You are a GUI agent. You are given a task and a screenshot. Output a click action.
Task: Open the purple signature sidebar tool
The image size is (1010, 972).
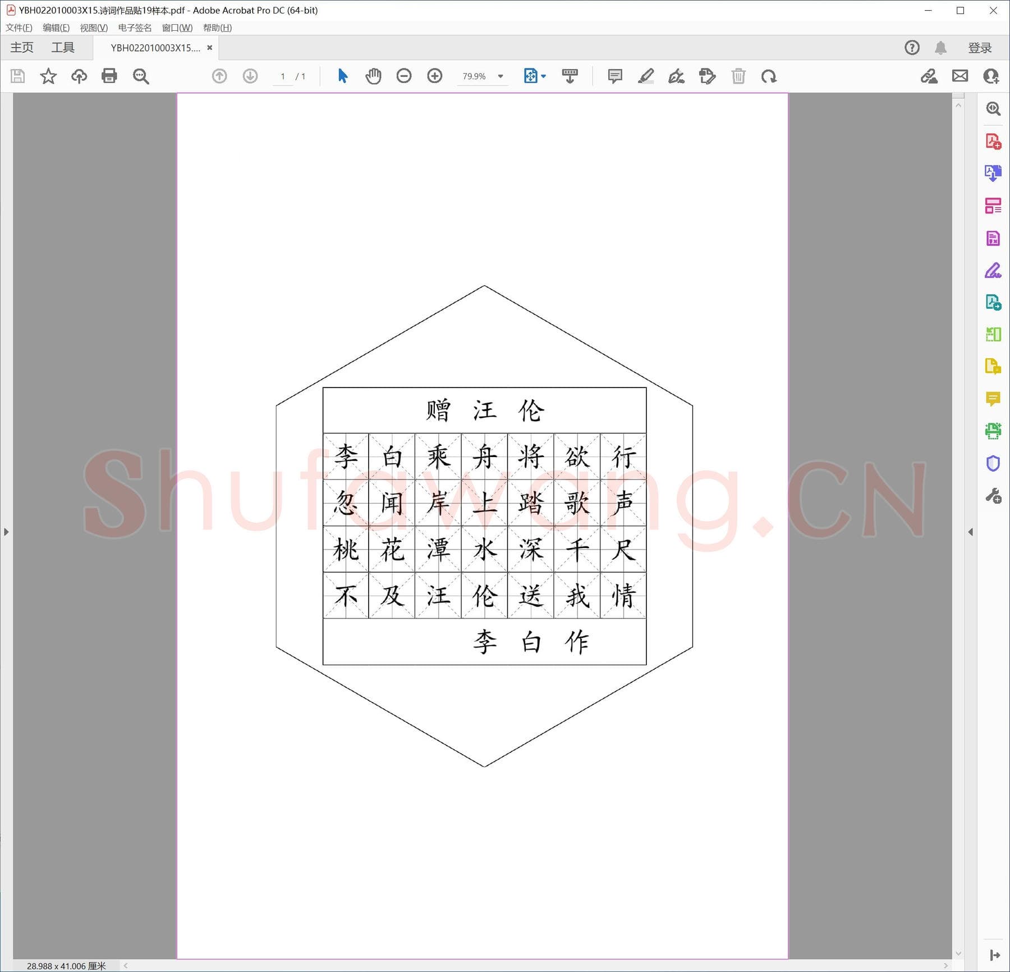pos(993,270)
